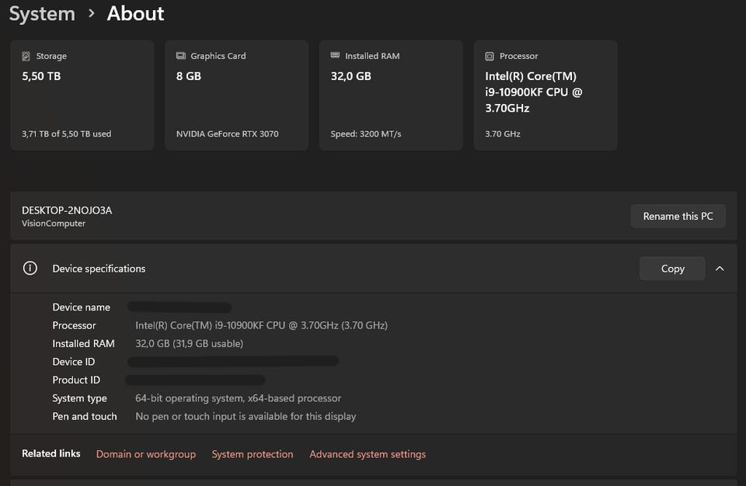
Task: Select the VisionComputer text
Action: tap(54, 224)
